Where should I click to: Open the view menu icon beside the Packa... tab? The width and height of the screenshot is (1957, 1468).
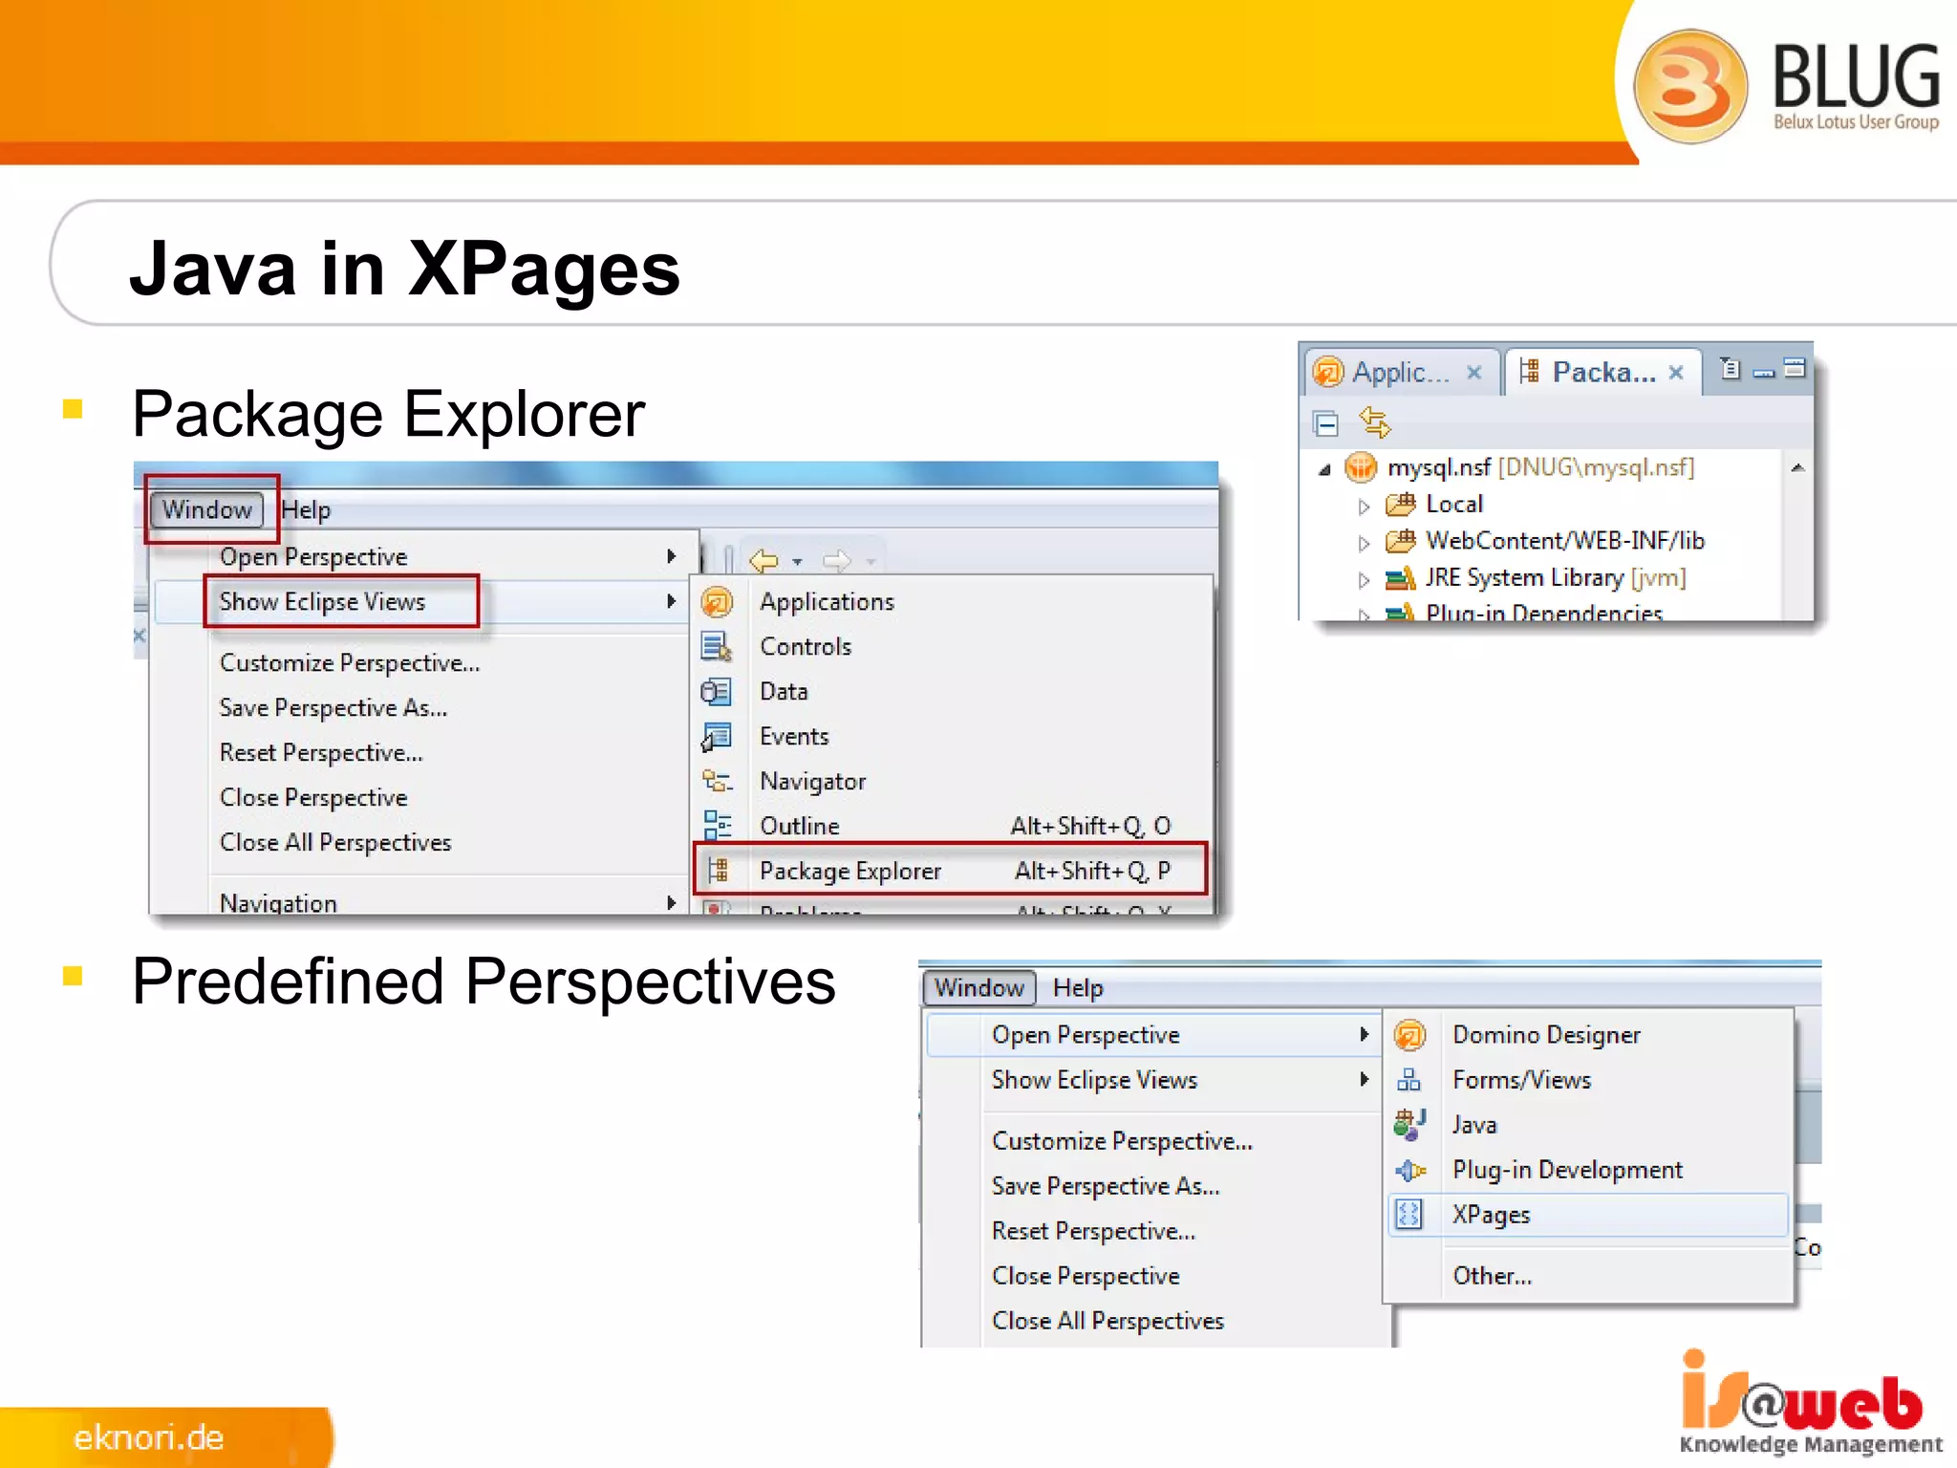(1731, 368)
